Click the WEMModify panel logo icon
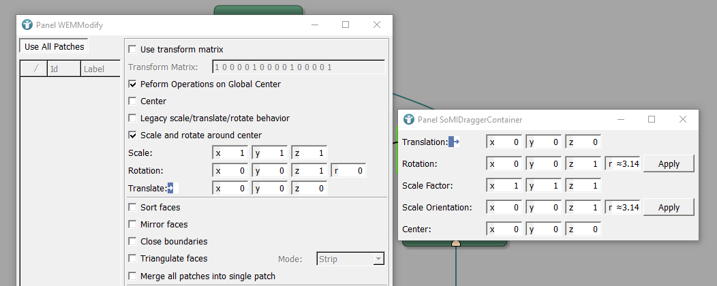 pyautogui.click(x=27, y=25)
